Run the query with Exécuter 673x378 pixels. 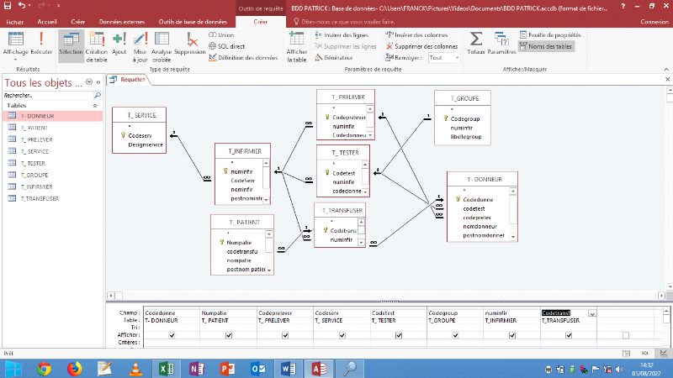pos(41,44)
